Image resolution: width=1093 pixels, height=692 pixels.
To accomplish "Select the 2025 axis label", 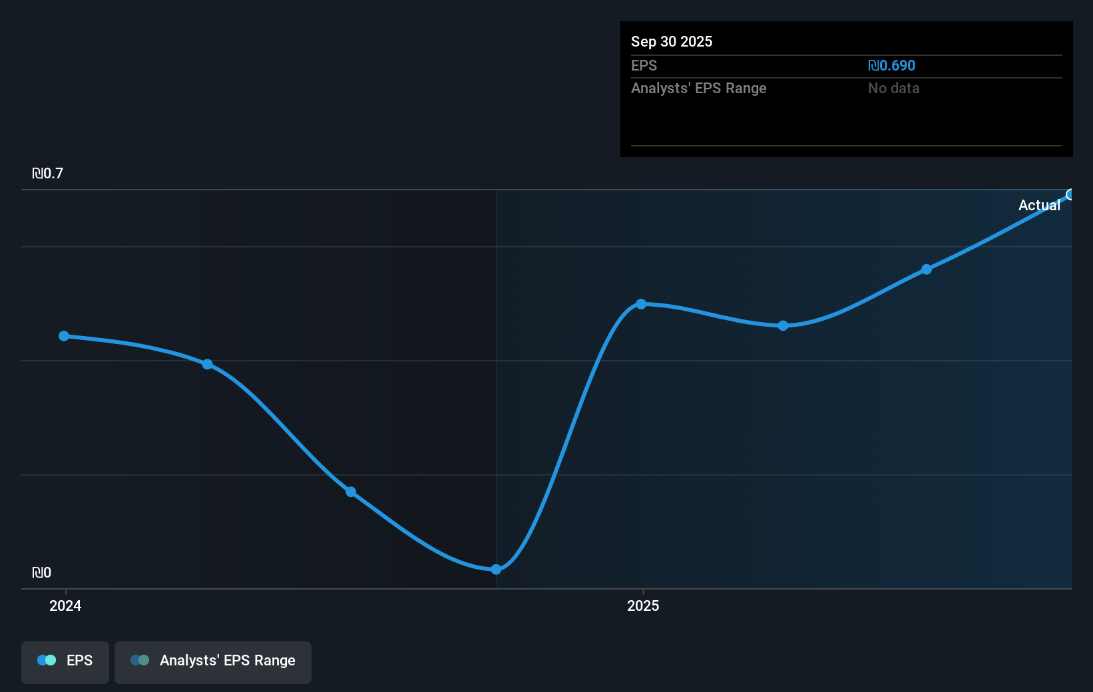I will [x=643, y=605].
